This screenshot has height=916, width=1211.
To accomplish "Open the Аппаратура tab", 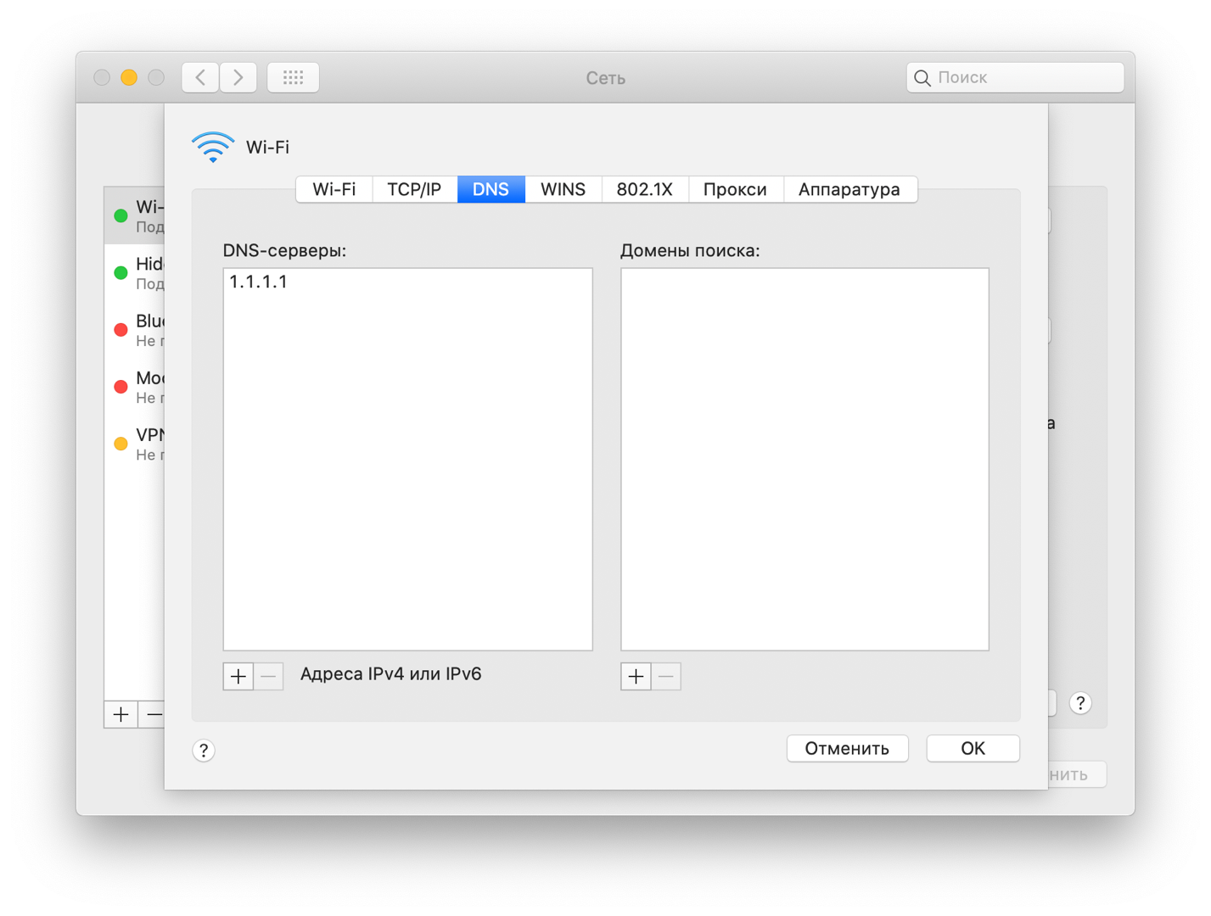I will pos(849,189).
